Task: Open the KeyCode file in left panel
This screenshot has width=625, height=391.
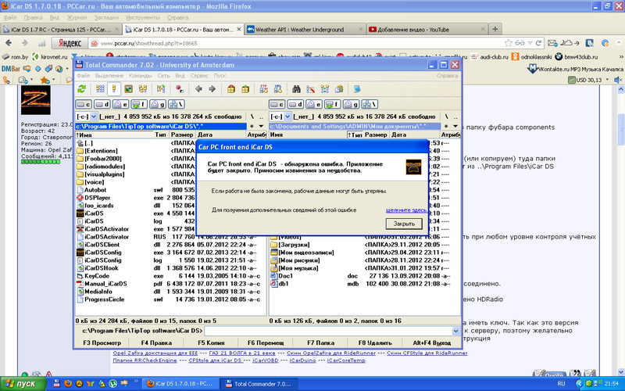Action: click(x=97, y=276)
